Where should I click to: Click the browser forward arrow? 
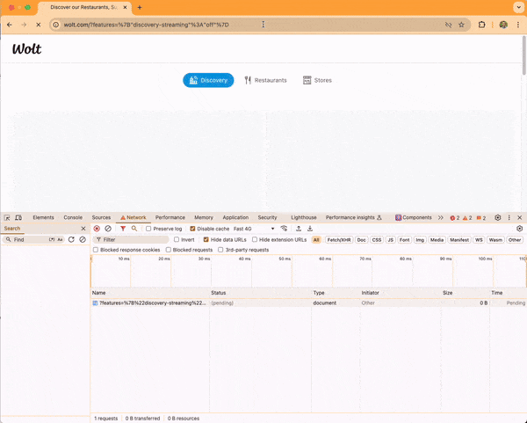[x=24, y=25]
